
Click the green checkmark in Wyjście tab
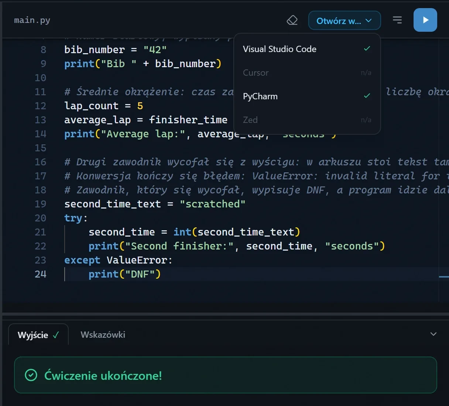(56, 335)
